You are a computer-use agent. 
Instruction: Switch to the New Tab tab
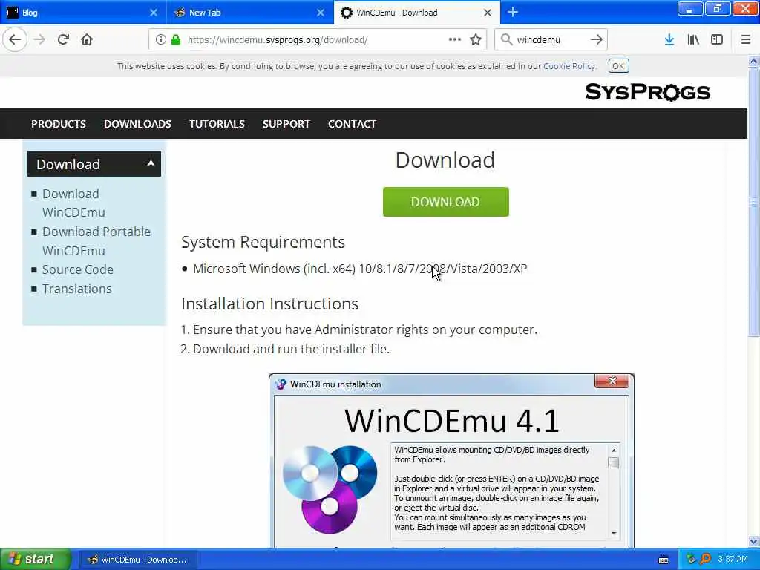click(x=250, y=12)
